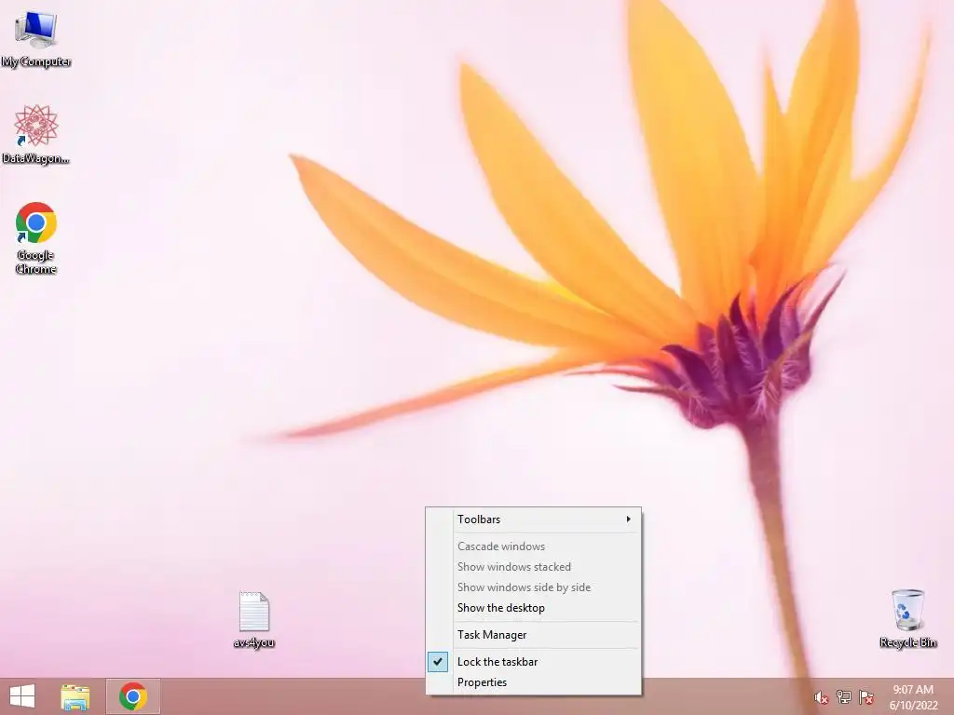Choose Show windows side by side

pyautogui.click(x=534, y=587)
